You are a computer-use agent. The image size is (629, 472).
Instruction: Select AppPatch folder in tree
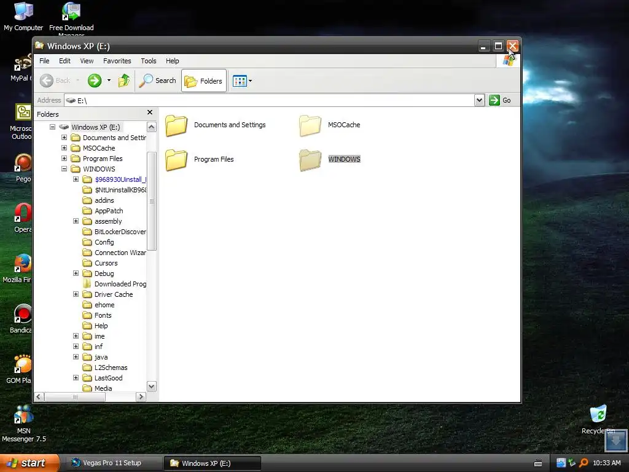[103, 211]
